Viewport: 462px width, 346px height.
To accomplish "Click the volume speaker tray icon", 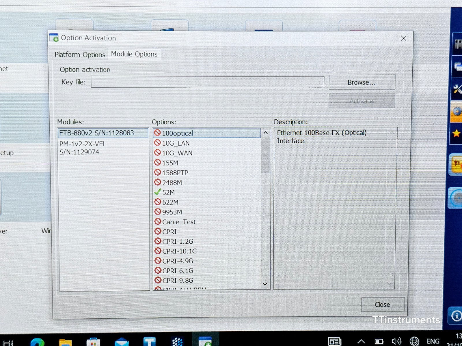I will [x=396, y=342].
